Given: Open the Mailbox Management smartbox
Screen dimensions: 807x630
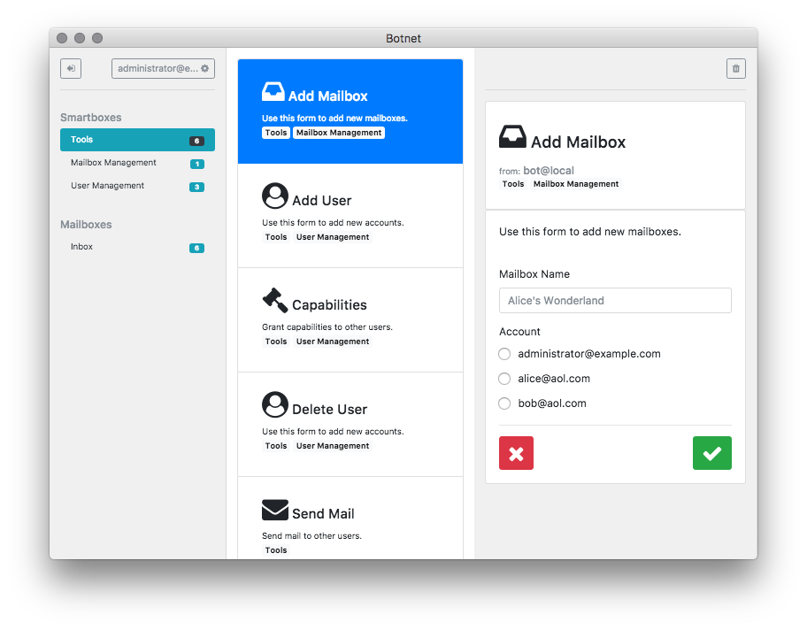Looking at the screenshot, I should coord(137,163).
